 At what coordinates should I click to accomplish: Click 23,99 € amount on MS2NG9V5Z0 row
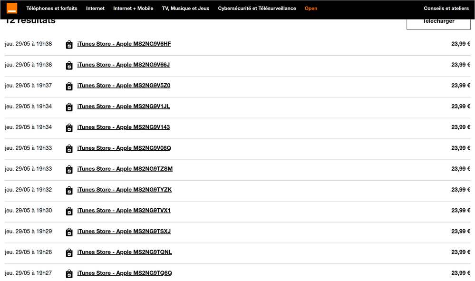tap(461, 86)
